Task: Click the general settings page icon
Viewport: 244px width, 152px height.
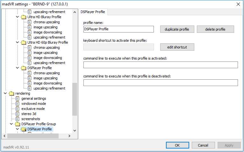Action: (18, 98)
